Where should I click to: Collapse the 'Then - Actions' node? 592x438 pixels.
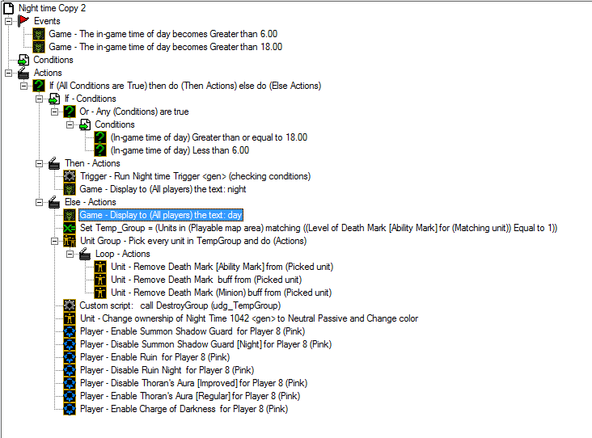40,164
